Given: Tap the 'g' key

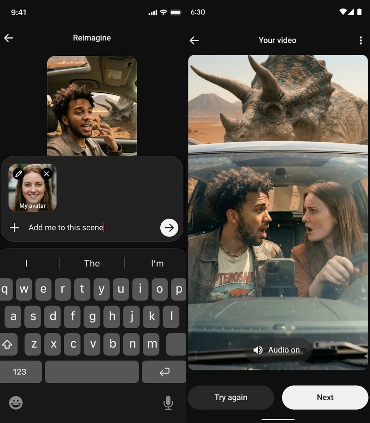Looking at the screenshot, I should (x=92, y=317).
